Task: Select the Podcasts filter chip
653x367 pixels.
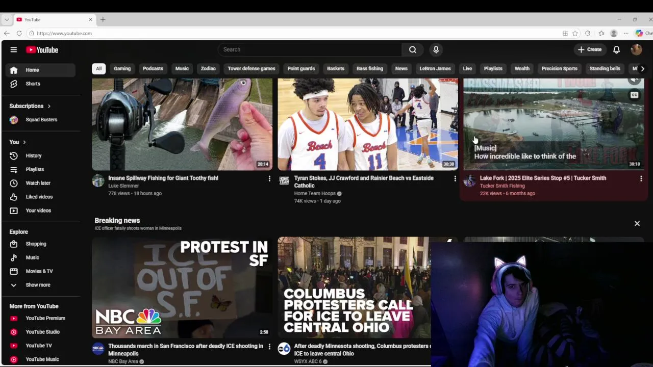Action: pos(153,69)
